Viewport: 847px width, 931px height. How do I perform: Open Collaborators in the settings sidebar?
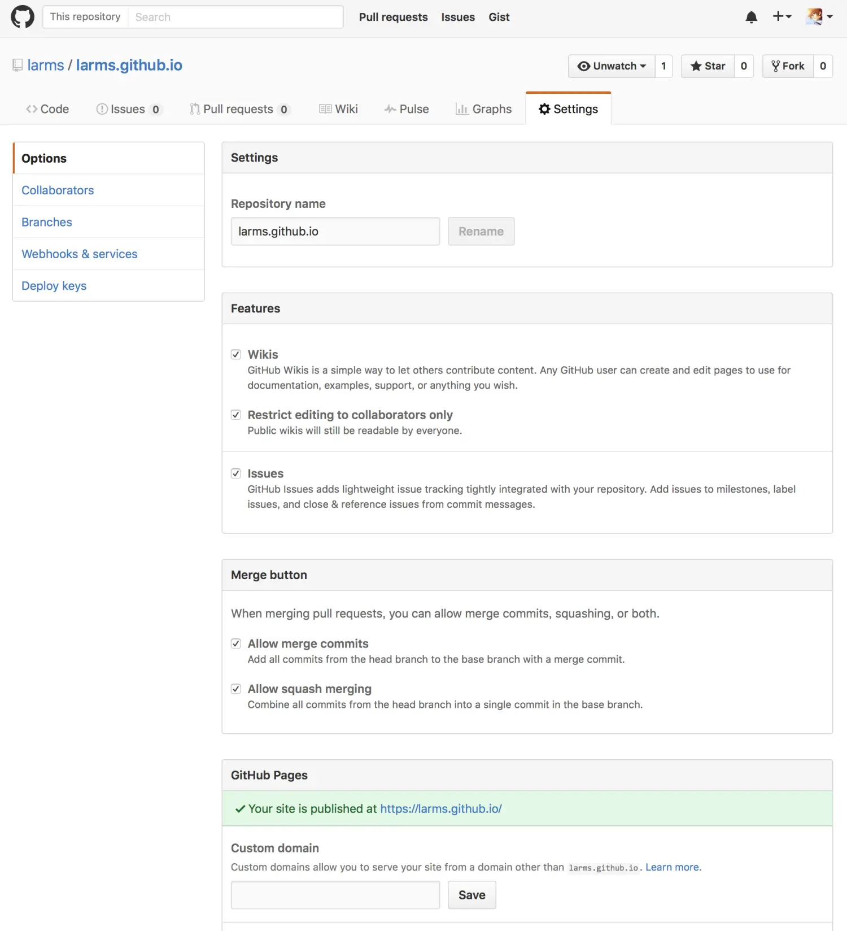108,190
